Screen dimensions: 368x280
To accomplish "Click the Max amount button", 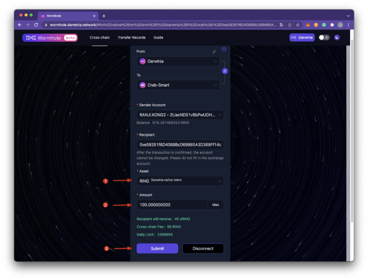I will coord(216,205).
